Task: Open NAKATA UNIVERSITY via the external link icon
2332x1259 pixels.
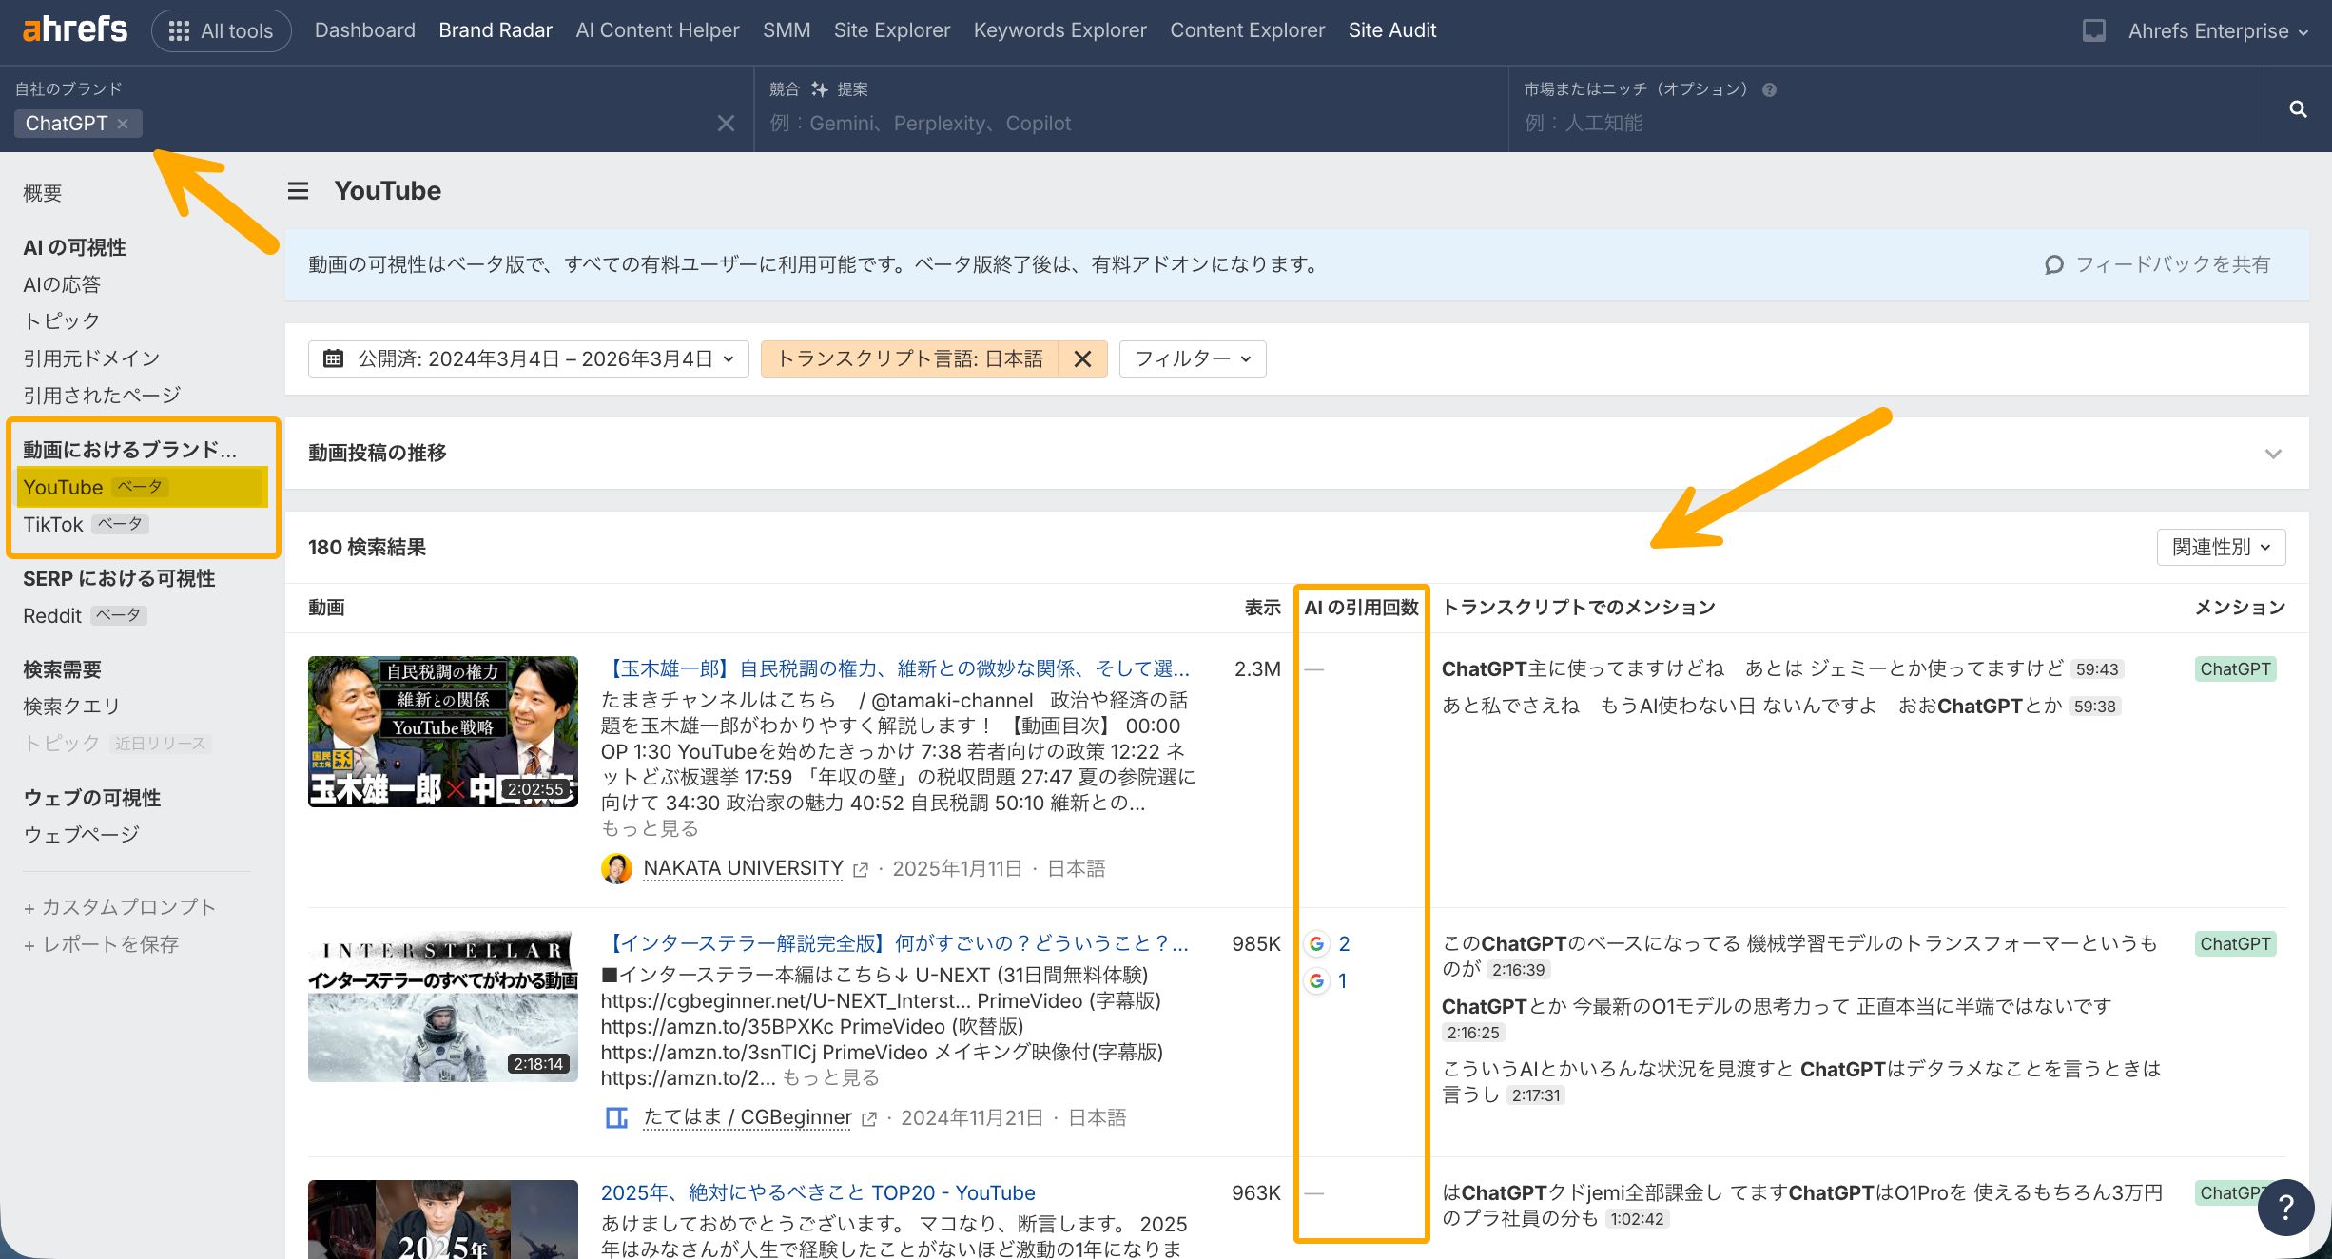Action: pos(860,868)
